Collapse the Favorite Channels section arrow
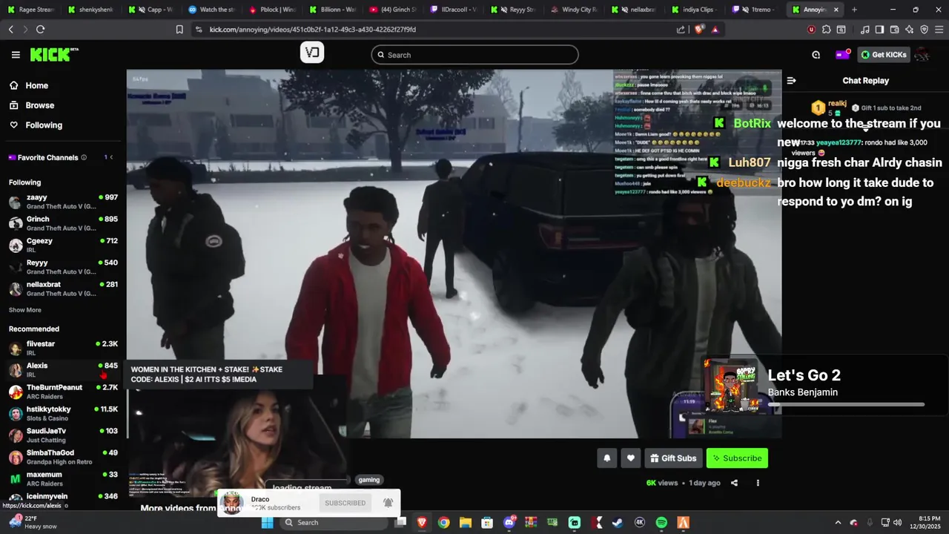 click(112, 157)
